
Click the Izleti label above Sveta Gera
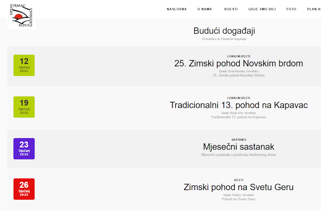coord(238,180)
